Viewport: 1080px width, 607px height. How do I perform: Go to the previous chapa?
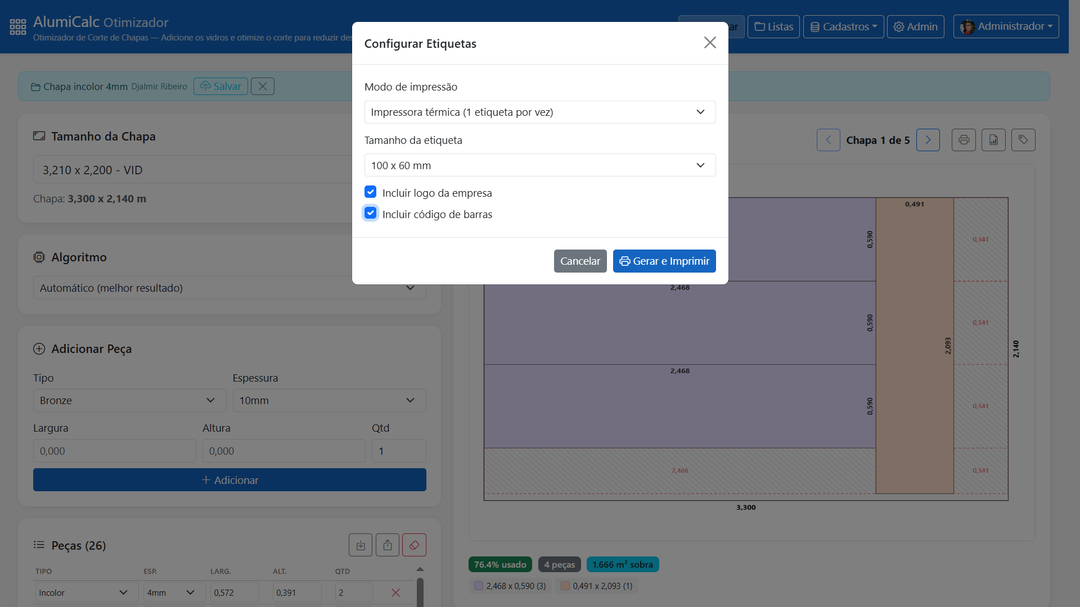point(828,140)
